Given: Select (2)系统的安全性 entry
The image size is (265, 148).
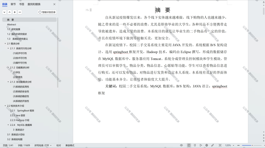Looking at the screenshot, I should [x=21, y=91].
